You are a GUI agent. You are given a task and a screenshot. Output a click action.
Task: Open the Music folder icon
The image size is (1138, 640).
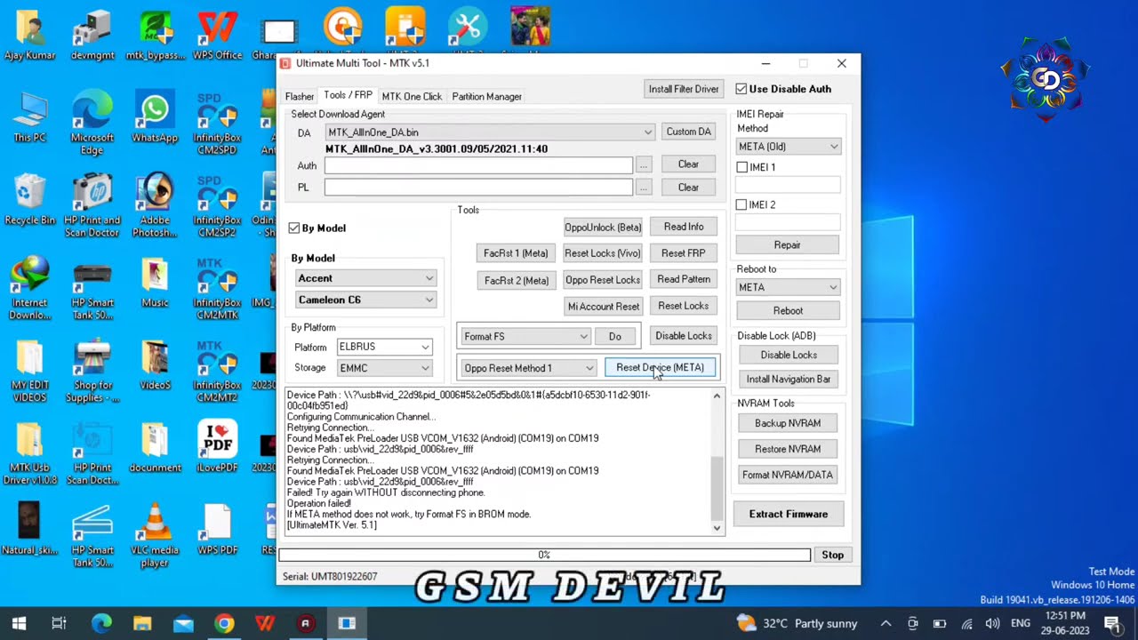click(x=155, y=282)
